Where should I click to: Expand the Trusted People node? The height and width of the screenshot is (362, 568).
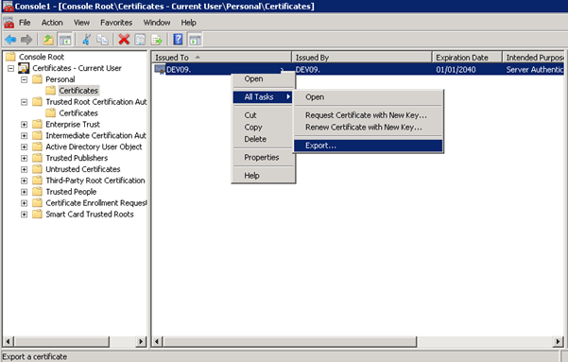[24, 192]
